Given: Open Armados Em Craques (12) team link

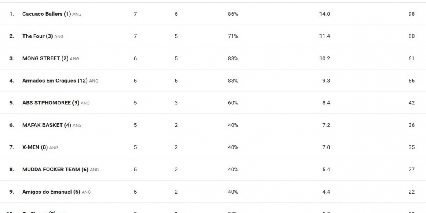Looking at the screenshot, I should click(x=55, y=81).
